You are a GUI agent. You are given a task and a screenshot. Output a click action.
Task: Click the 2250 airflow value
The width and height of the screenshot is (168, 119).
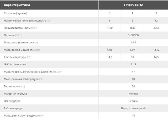tap(156, 28)
